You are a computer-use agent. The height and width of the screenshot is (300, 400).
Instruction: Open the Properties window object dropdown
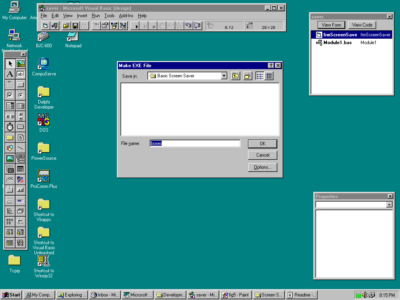[389, 205]
